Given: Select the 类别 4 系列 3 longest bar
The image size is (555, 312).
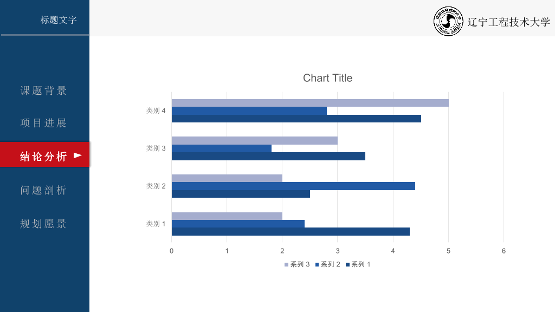Looking at the screenshot, I should click(x=310, y=103).
